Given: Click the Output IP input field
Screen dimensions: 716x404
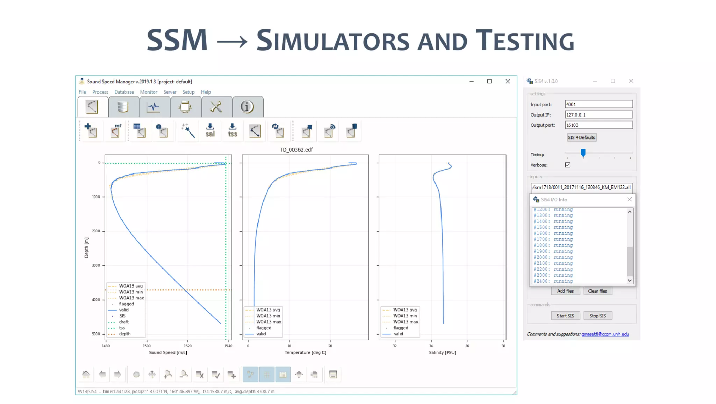Looking at the screenshot, I should click(x=598, y=115).
